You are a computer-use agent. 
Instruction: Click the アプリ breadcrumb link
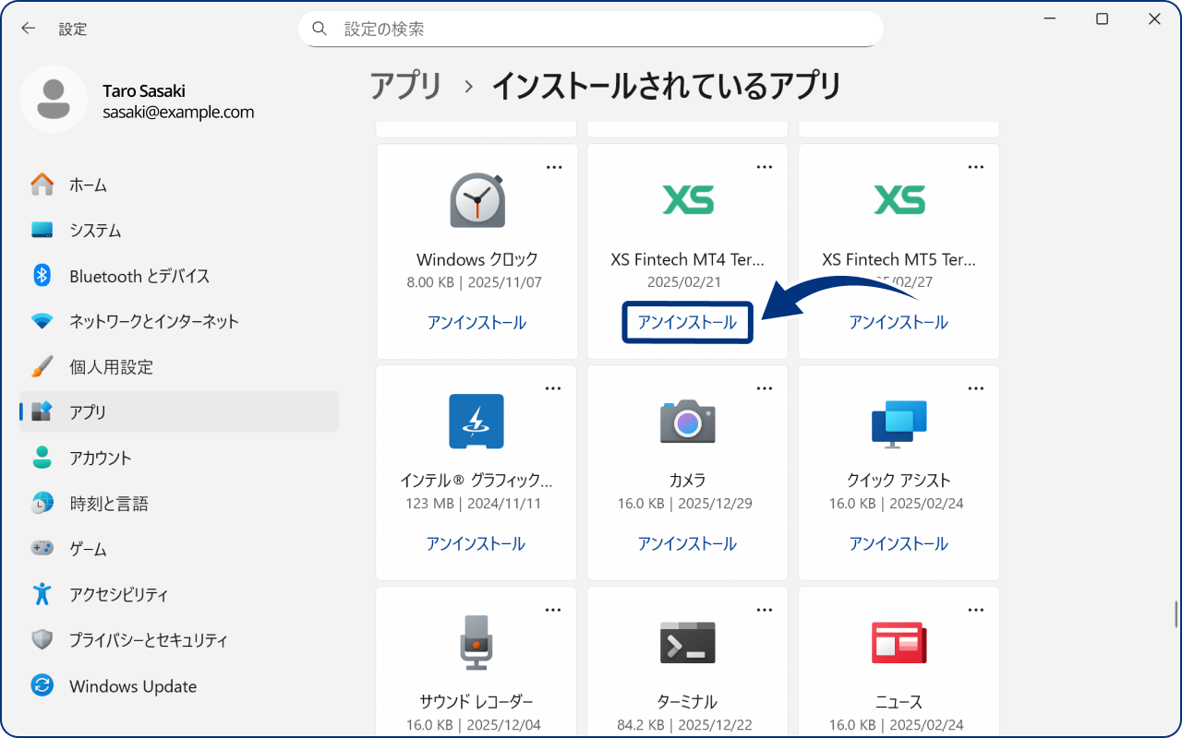pyautogui.click(x=406, y=87)
